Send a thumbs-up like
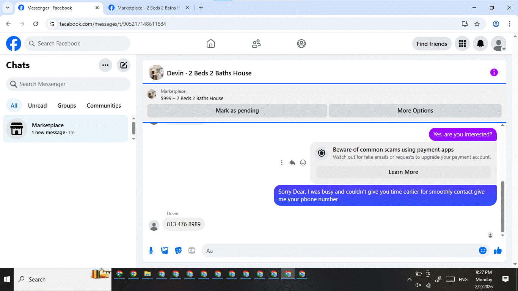This screenshot has width=518, height=291. click(x=498, y=250)
